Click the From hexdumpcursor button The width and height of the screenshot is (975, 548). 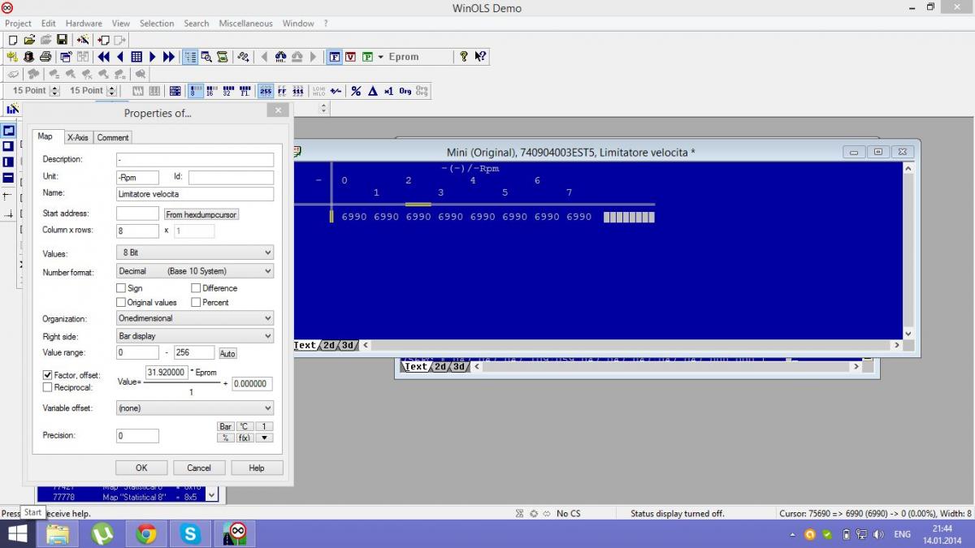coord(201,214)
